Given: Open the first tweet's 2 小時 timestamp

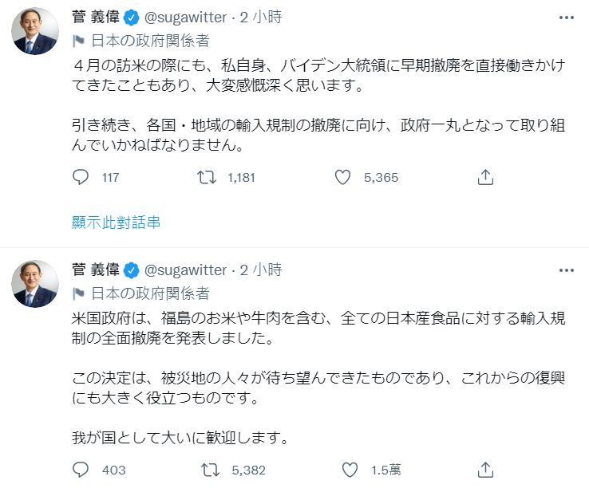Looking at the screenshot, I should pos(260,17).
